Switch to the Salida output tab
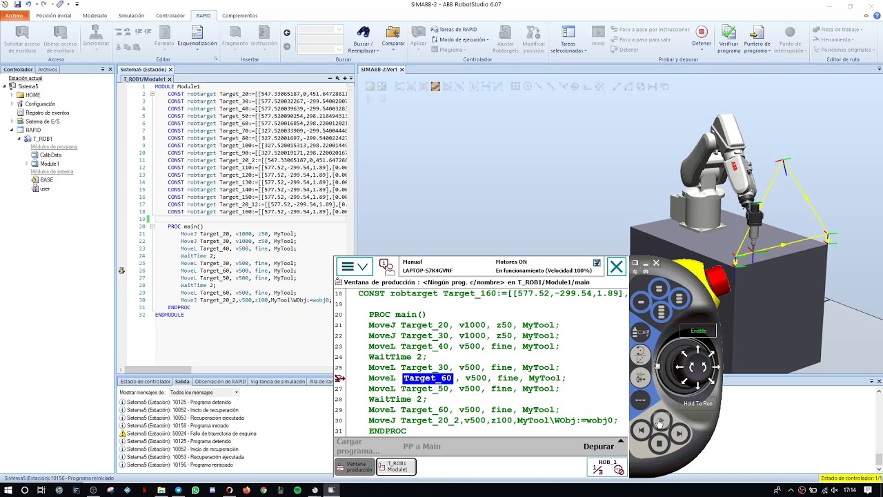 click(x=182, y=381)
